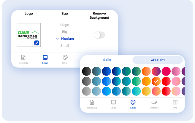The height and width of the screenshot is (123, 195).
Task: Choose the Small logo size
Action: coord(64,46)
